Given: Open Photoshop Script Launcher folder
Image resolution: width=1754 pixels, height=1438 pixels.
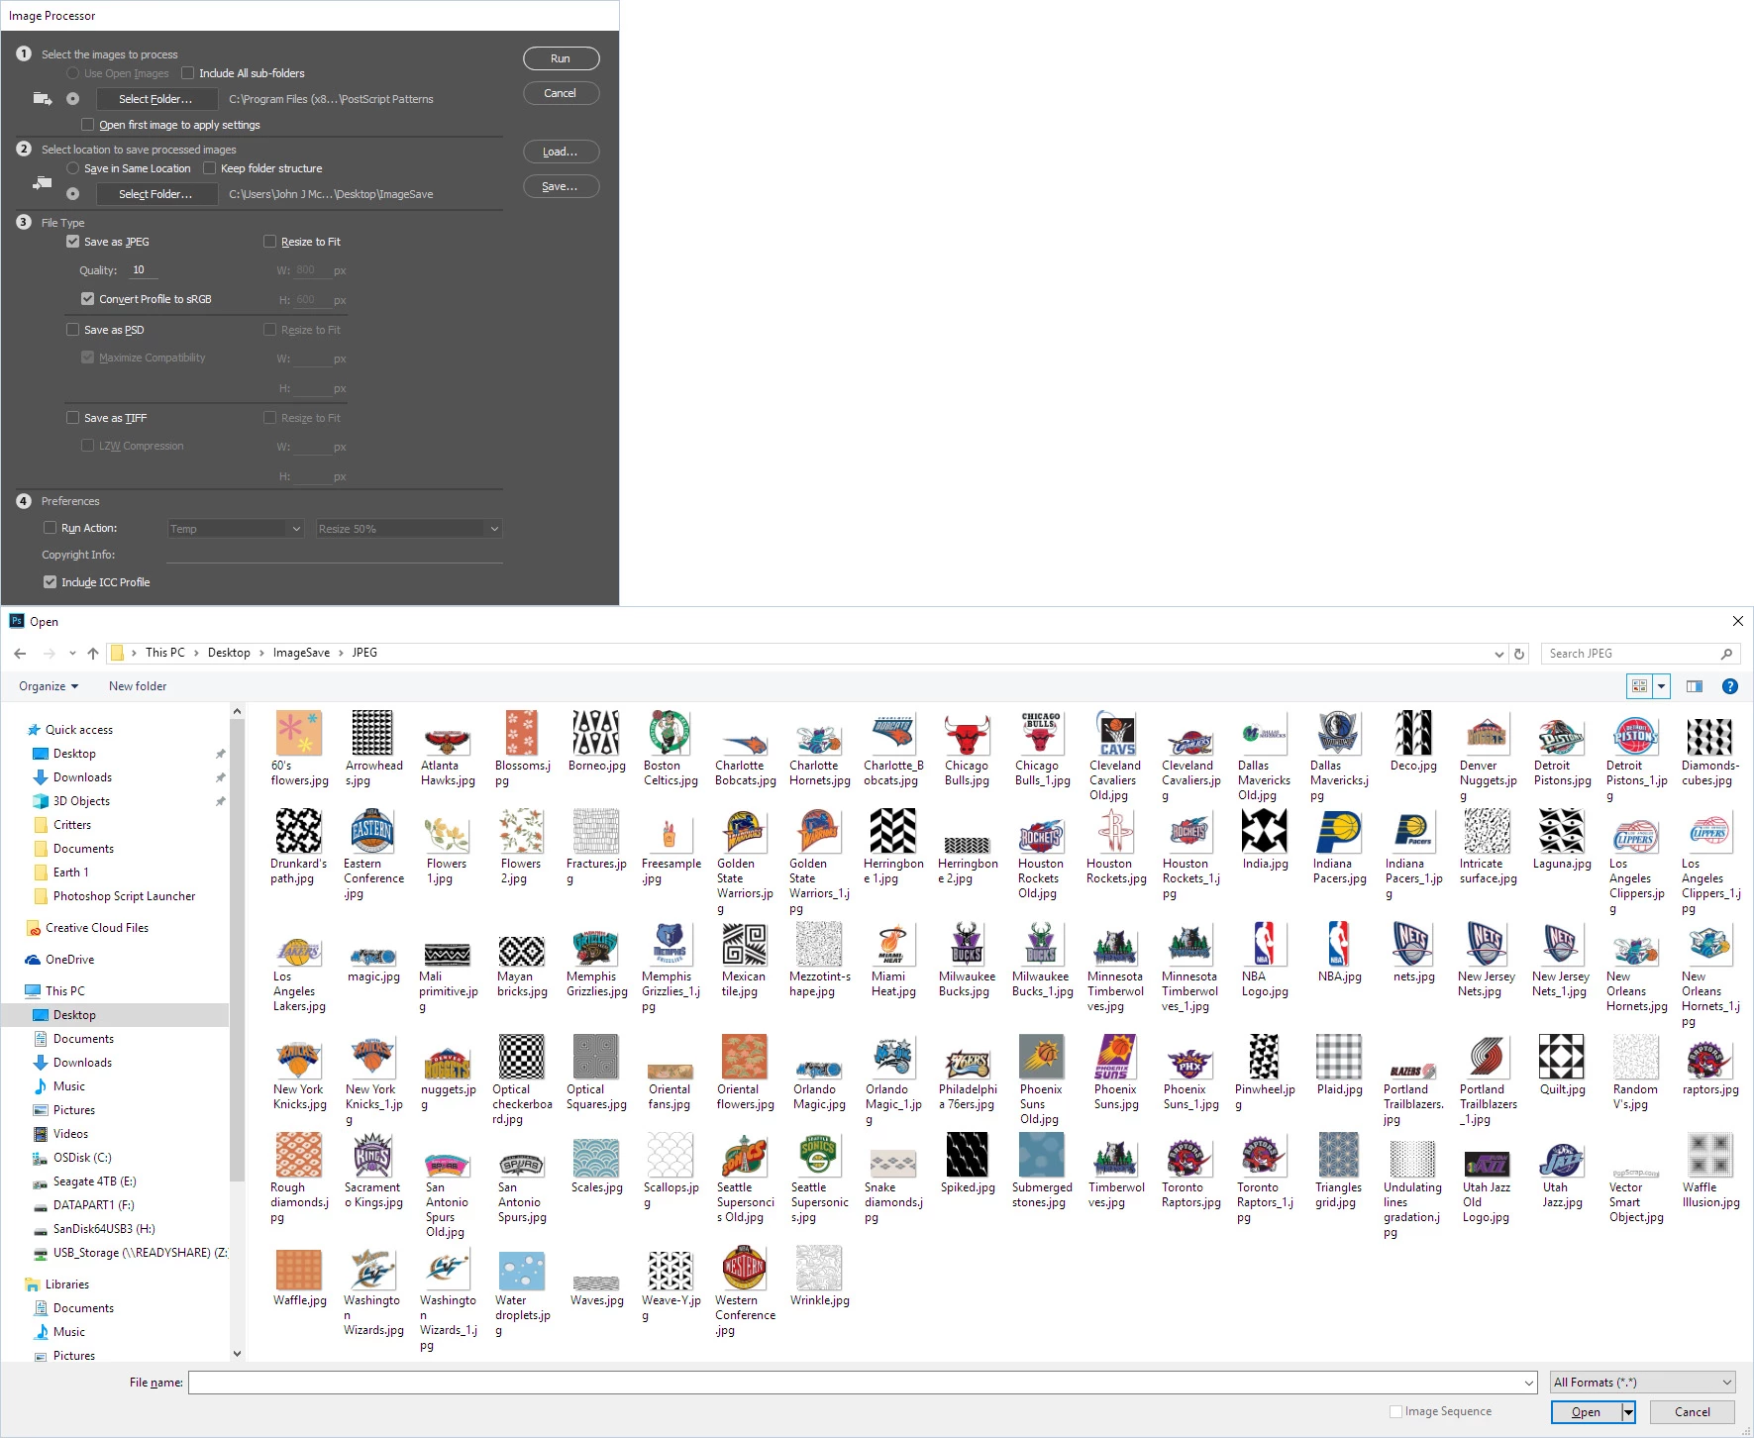Looking at the screenshot, I should pos(124,896).
